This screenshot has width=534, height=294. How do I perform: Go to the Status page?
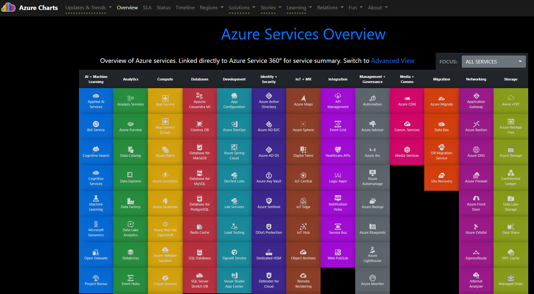click(x=163, y=7)
